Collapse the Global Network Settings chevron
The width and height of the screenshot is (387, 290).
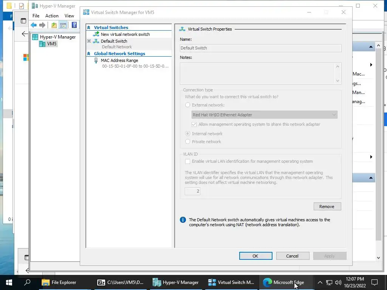click(x=89, y=54)
